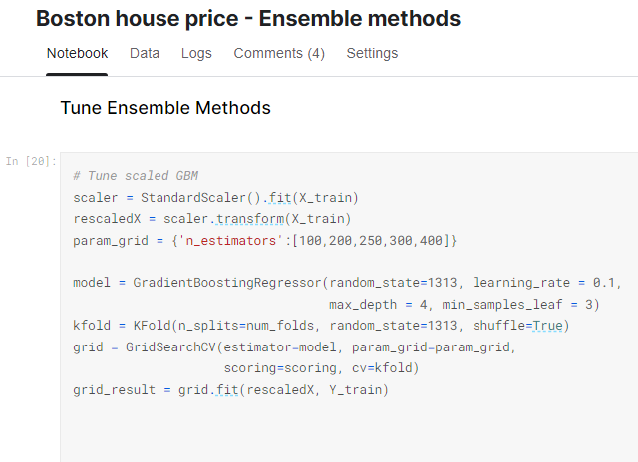Go to the Settings tab
This screenshot has width=638, height=462.
pyautogui.click(x=372, y=53)
